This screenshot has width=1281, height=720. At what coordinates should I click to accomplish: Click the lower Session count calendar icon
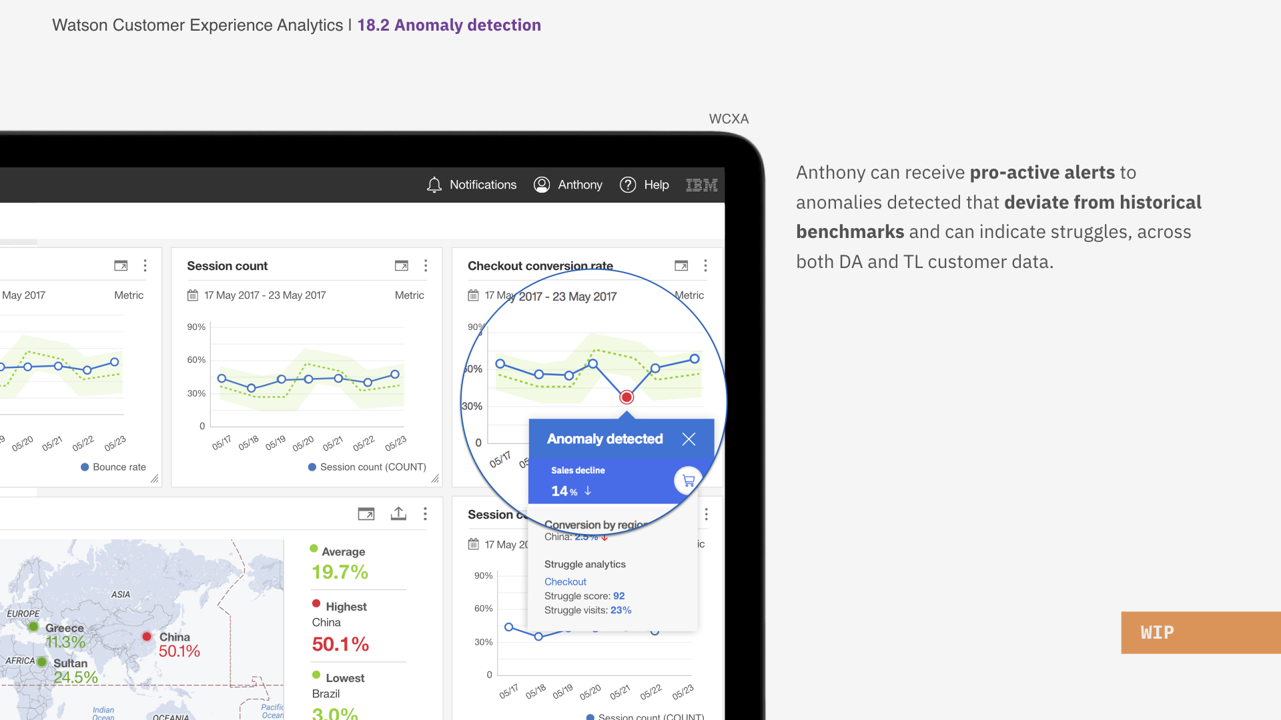coord(473,544)
